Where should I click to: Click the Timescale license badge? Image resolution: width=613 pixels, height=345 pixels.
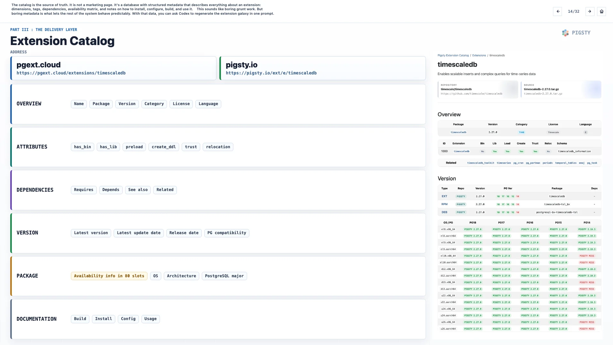click(x=553, y=132)
